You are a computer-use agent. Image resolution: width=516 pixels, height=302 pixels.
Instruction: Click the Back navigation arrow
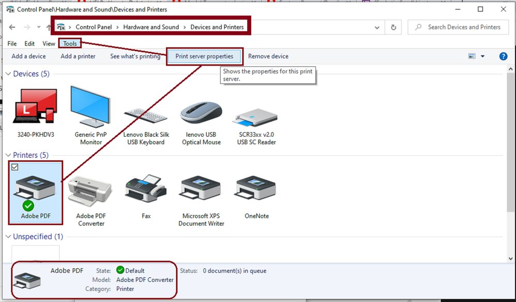pos(12,27)
